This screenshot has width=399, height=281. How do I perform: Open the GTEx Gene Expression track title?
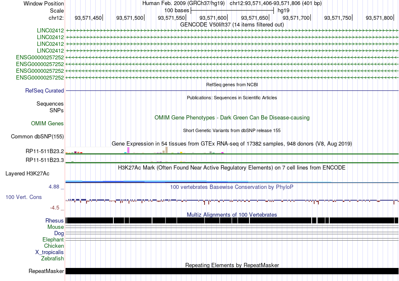232,144
